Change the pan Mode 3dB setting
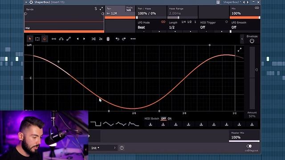This screenshot has width=285, height=160. (130, 9)
